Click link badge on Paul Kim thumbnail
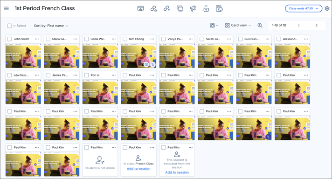332x179 pixels. click(268, 137)
